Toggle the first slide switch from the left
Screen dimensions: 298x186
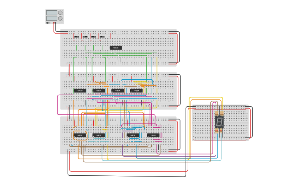point(76,37)
